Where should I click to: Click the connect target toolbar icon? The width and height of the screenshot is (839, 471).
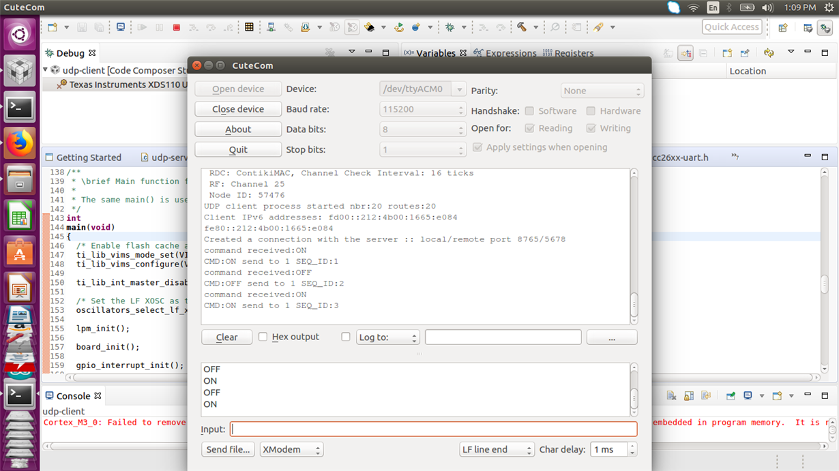pos(271,27)
